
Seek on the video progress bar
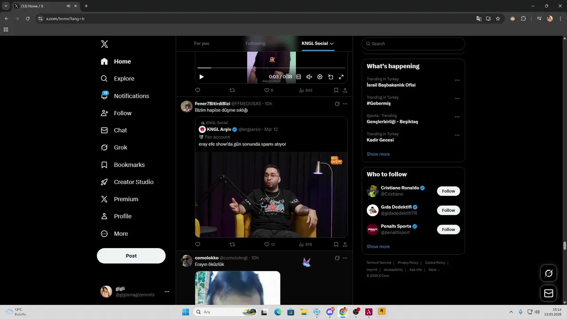pos(271,68)
